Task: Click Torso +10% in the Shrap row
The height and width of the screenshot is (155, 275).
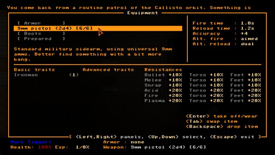Action: (x=206, y=85)
